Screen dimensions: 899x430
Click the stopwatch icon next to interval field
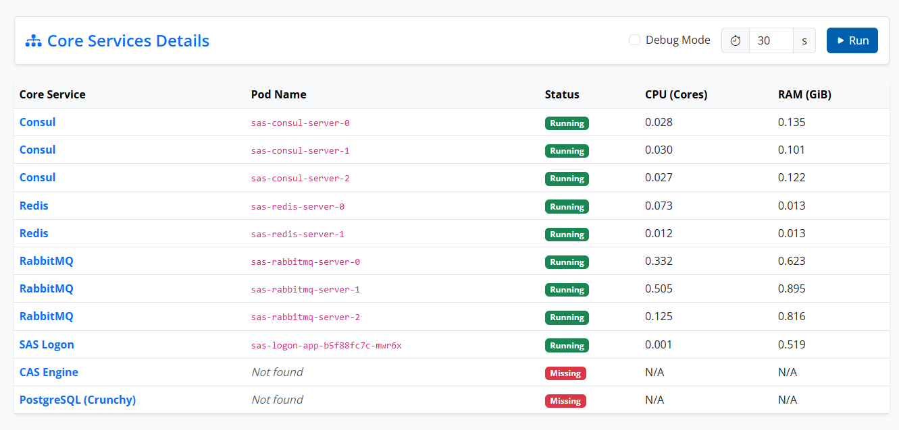[736, 40]
